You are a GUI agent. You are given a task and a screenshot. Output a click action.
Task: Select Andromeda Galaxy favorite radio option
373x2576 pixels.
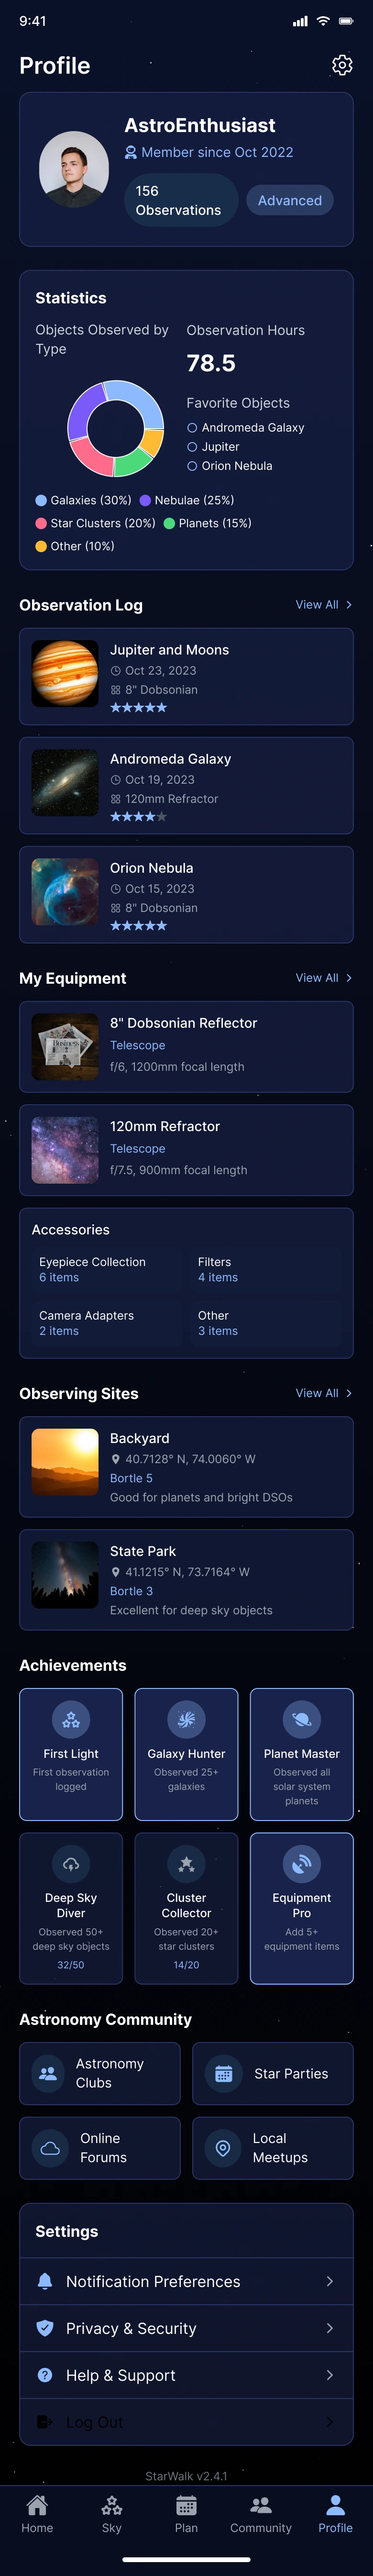pyautogui.click(x=192, y=428)
